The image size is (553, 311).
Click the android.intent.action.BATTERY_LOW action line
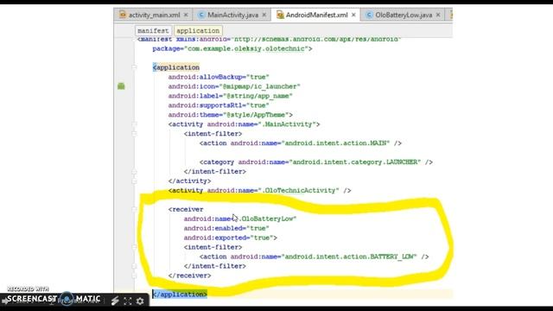tap(315, 257)
